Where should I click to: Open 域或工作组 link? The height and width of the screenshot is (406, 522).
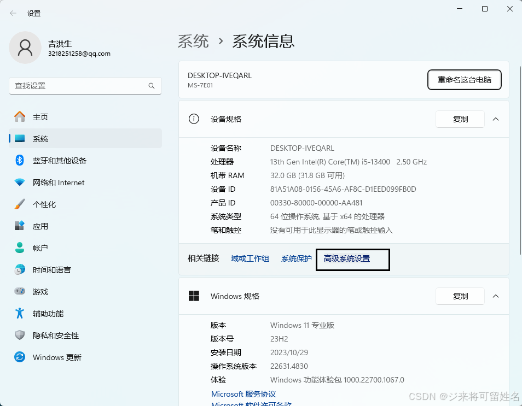click(x=250, y=258)
